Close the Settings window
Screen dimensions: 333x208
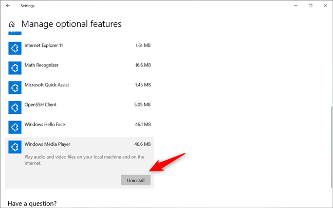tap(325, 6)
